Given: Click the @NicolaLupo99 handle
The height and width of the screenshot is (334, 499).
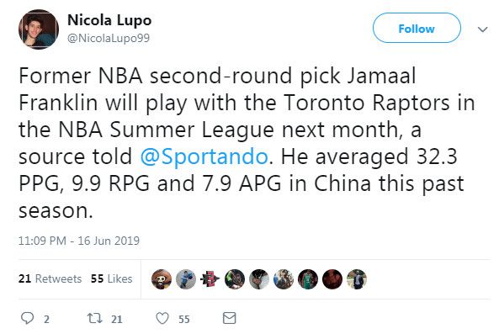Looking at the screenshot, I should [109, 38].
